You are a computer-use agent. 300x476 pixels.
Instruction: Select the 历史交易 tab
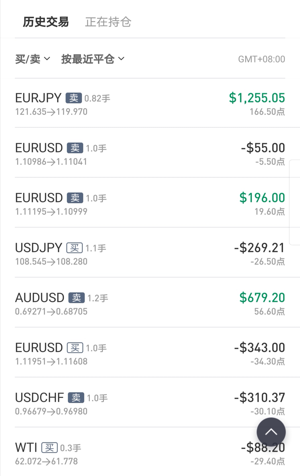tap(46, 22)
